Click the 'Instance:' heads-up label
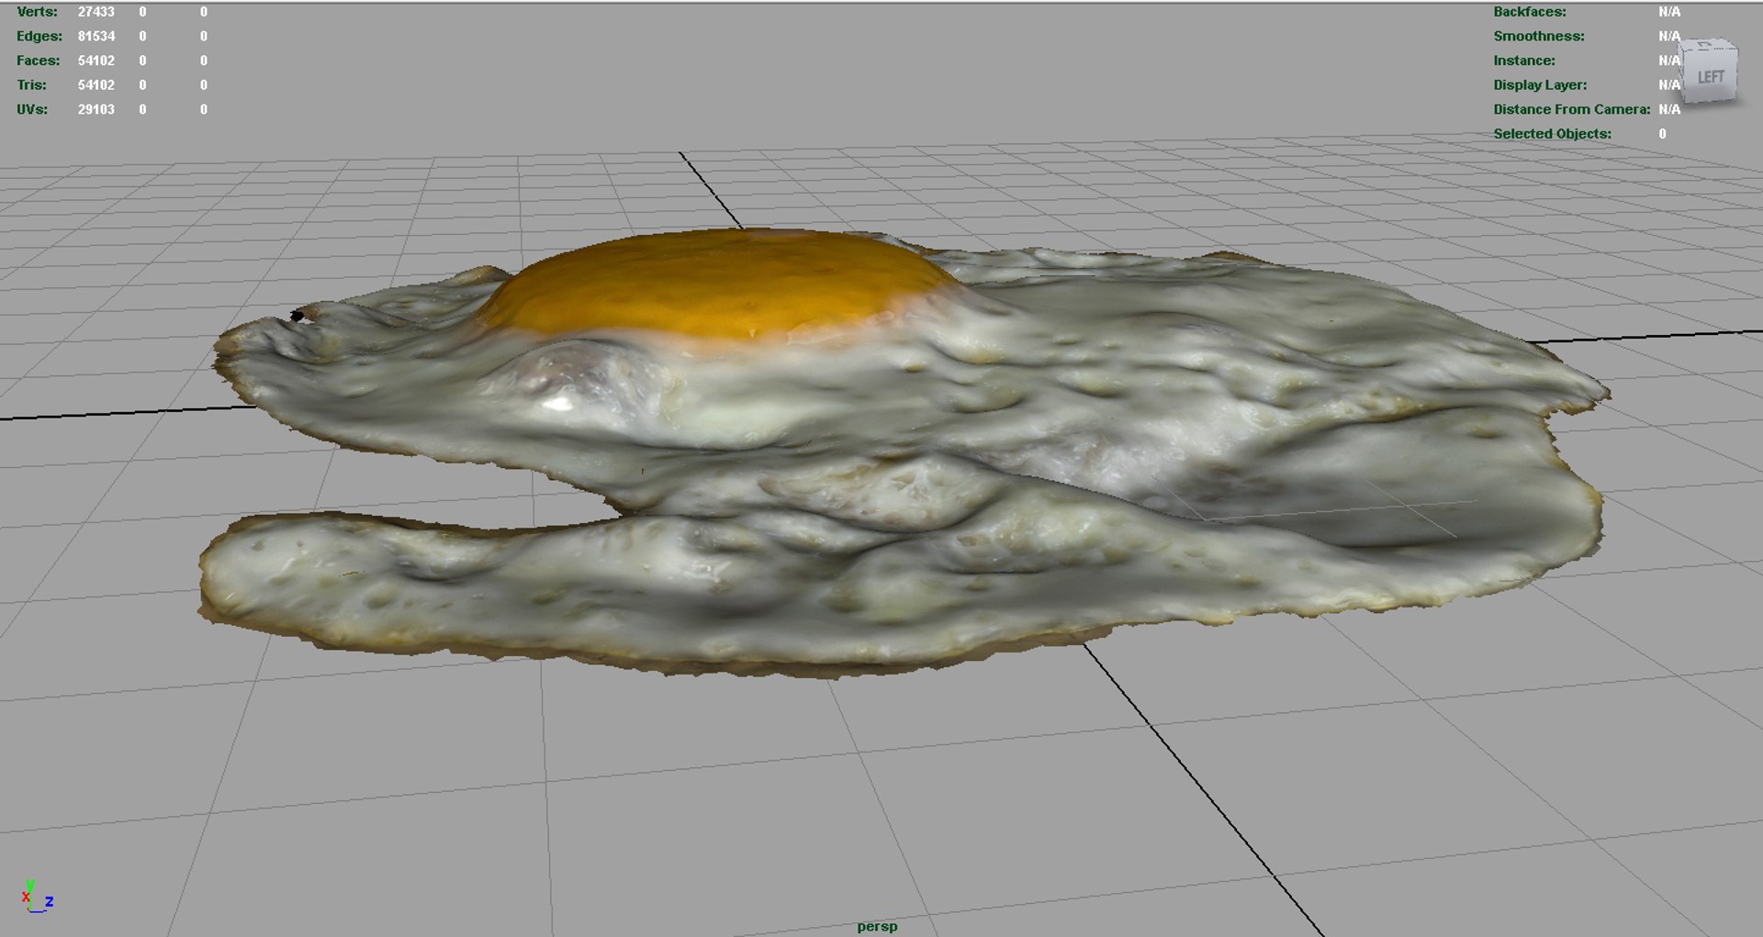The width and height of the screenshot is (1763, 937). coord(1524,61)
